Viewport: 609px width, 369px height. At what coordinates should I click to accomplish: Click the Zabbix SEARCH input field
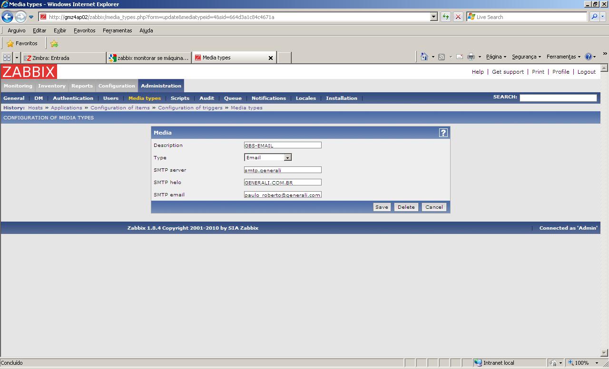click(558, 97)
